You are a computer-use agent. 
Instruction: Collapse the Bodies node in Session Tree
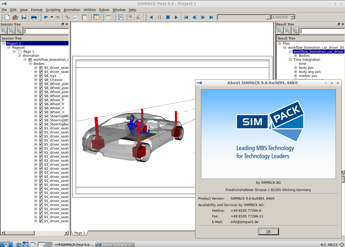(30, 64)
